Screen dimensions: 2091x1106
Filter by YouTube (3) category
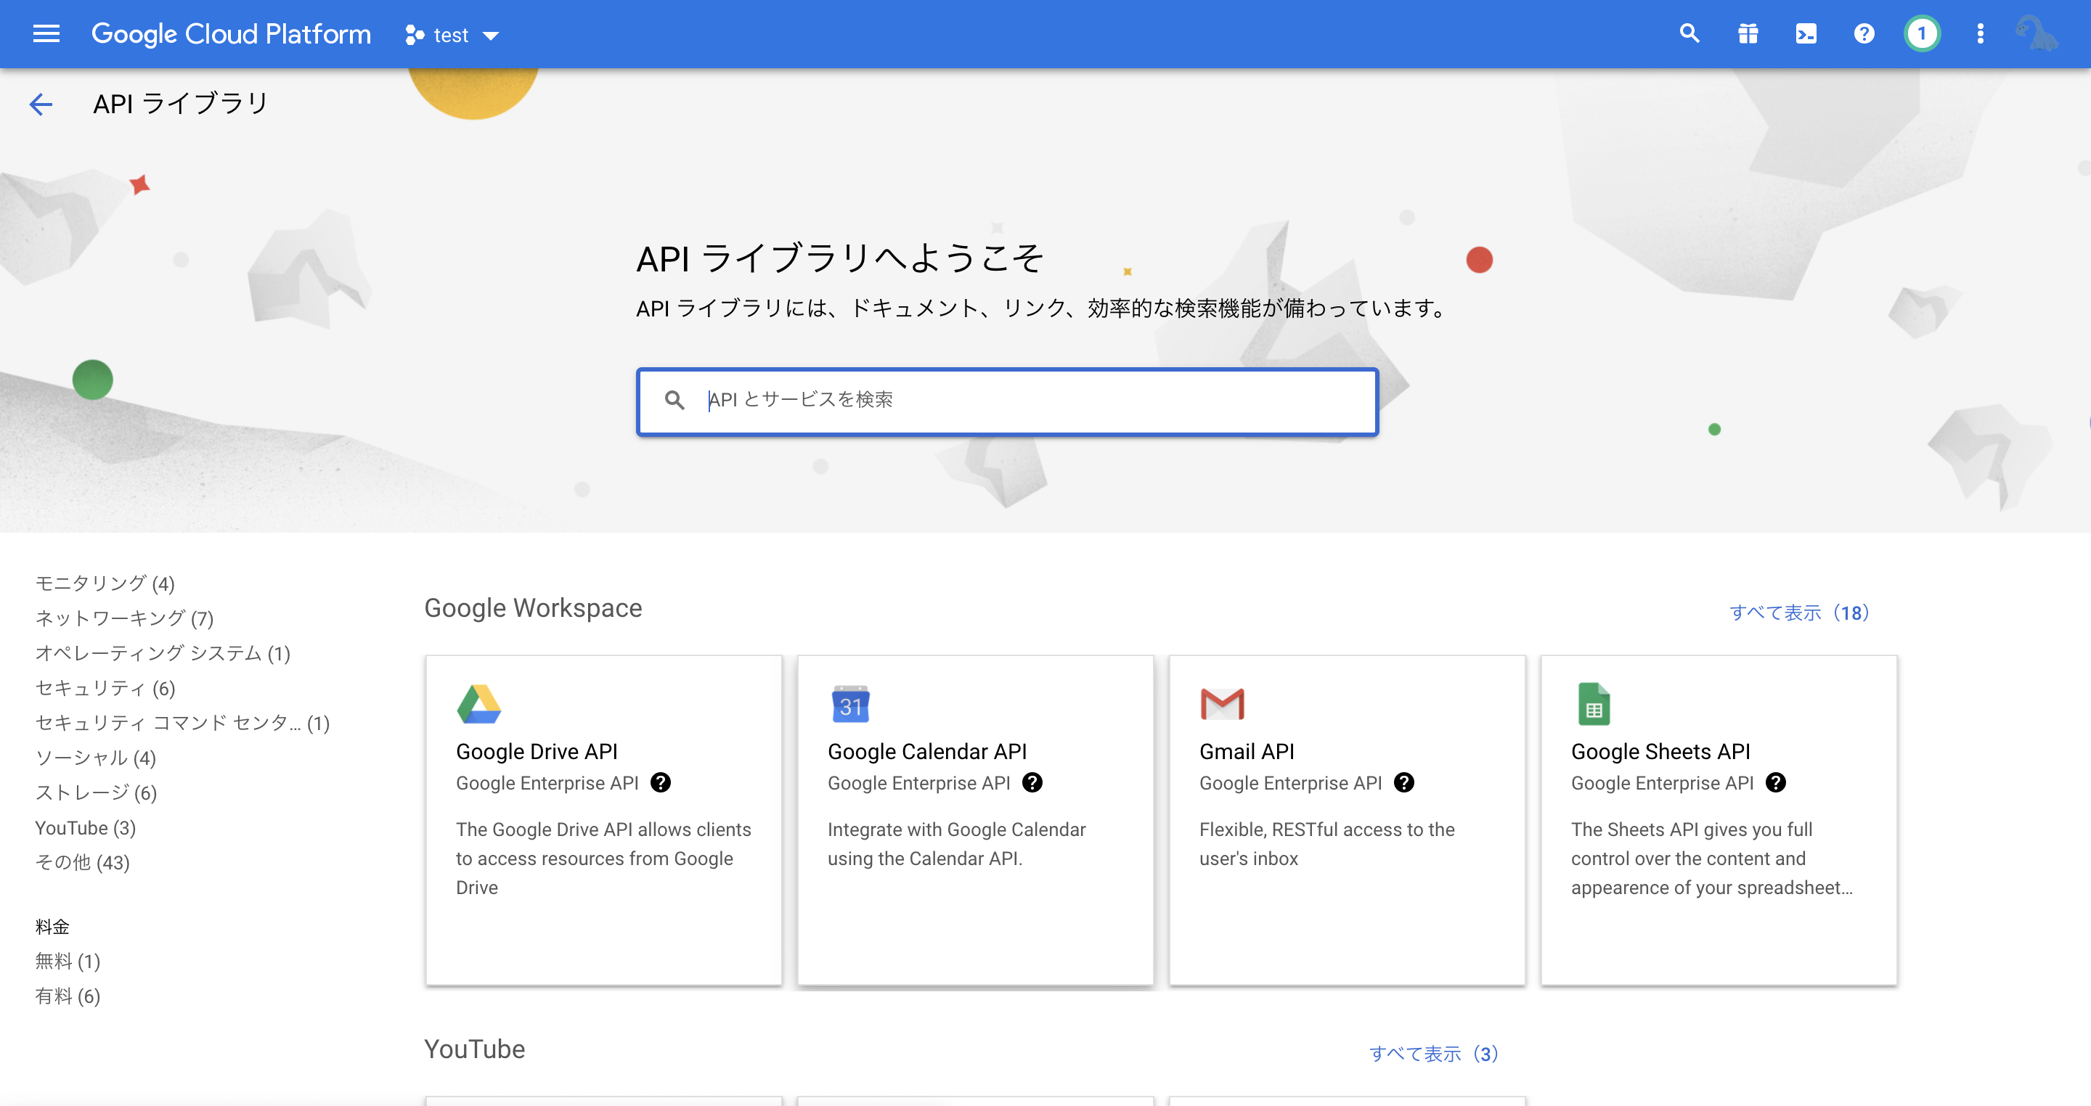click(85, 827)
